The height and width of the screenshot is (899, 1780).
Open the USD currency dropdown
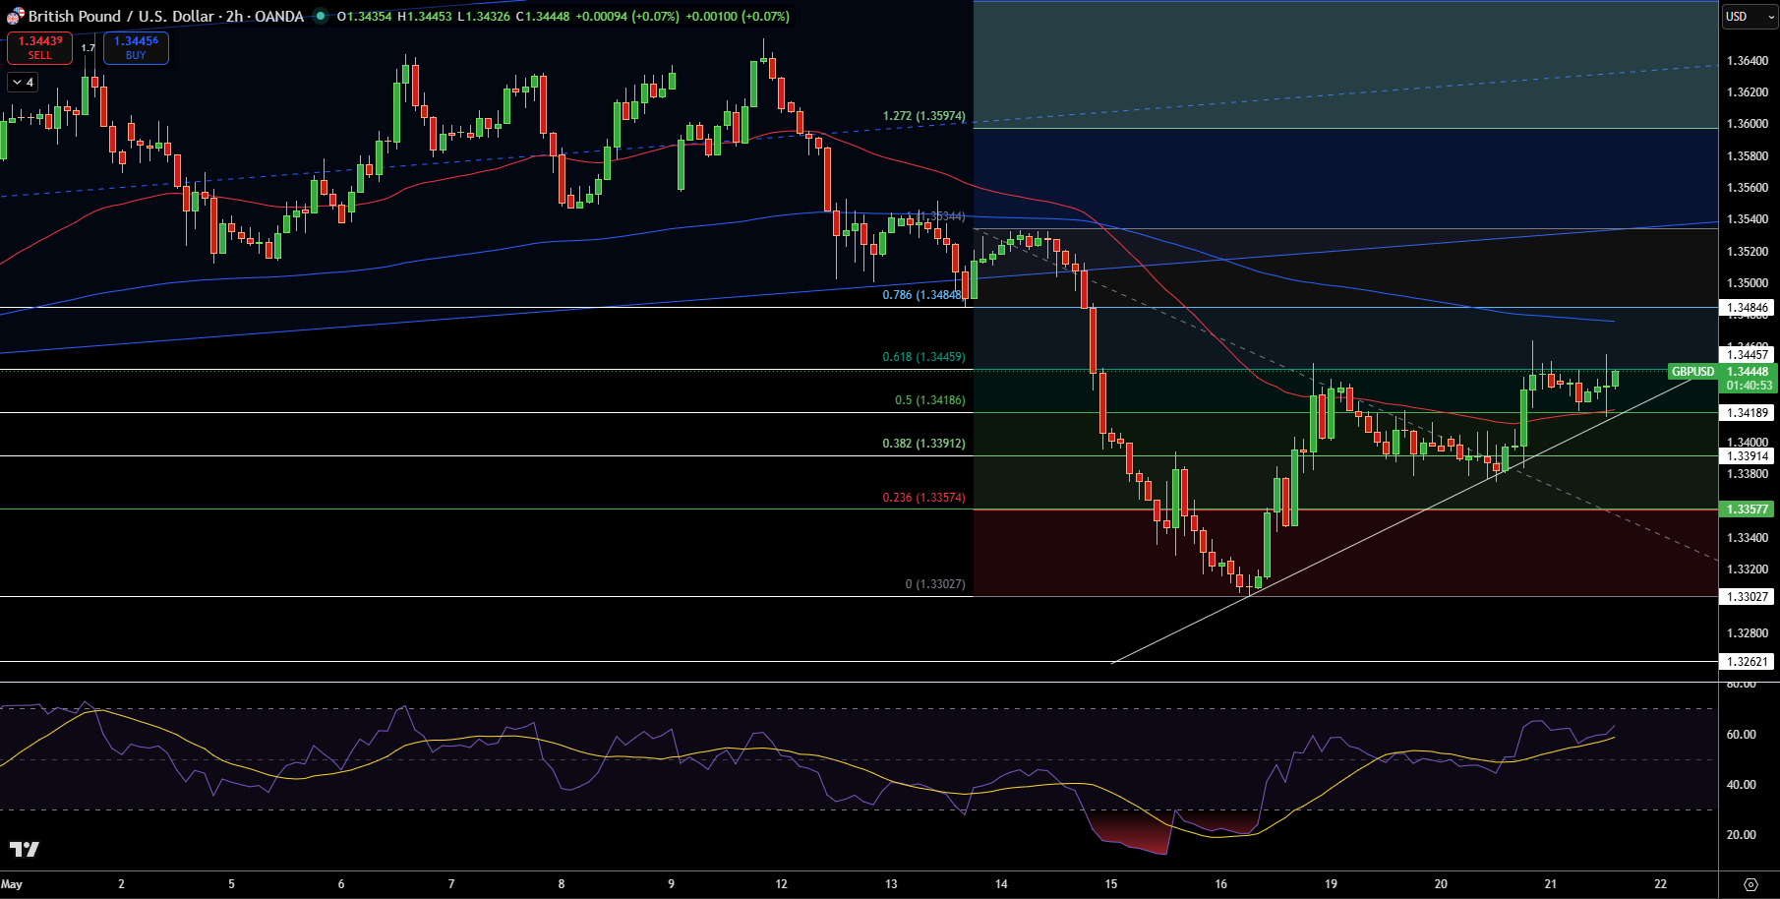[x=1750, y=17]
